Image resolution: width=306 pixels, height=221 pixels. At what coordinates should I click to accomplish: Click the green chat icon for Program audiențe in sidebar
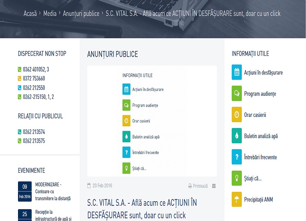237,93
